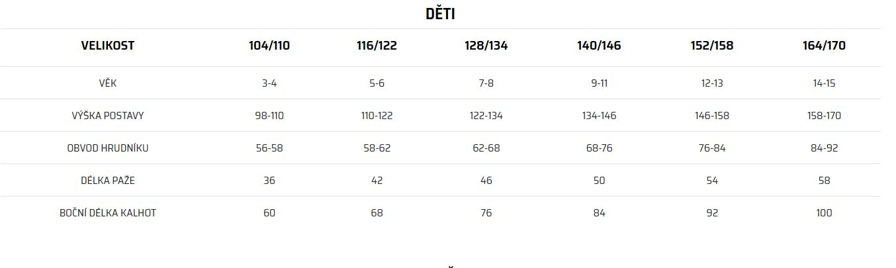Click the DĚTI table heading
896x268 pixels.
point(440,14)
